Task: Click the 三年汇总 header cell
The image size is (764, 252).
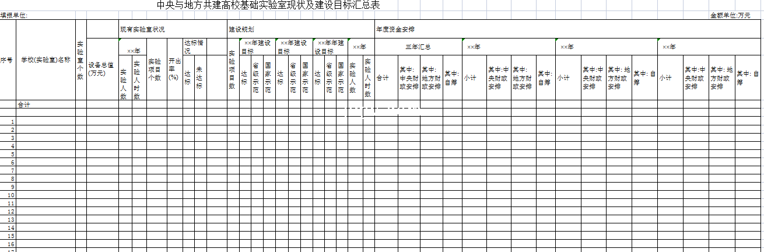Action: [x=418, y=47]
